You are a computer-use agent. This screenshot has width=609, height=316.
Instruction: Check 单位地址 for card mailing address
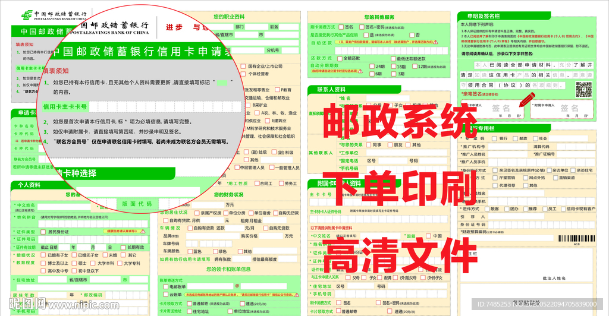pos(230,311)
